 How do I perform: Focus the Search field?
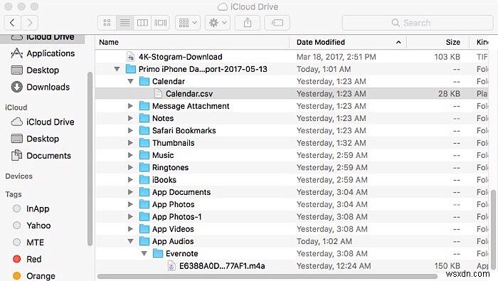tap(418, 23)
